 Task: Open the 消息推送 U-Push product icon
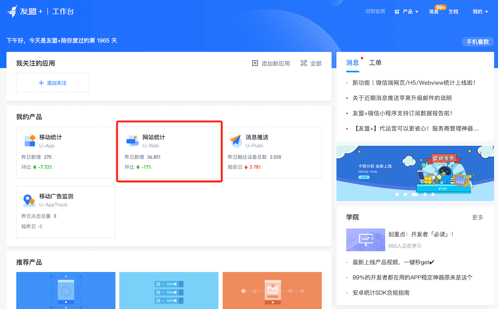click(x=236, y=140)
